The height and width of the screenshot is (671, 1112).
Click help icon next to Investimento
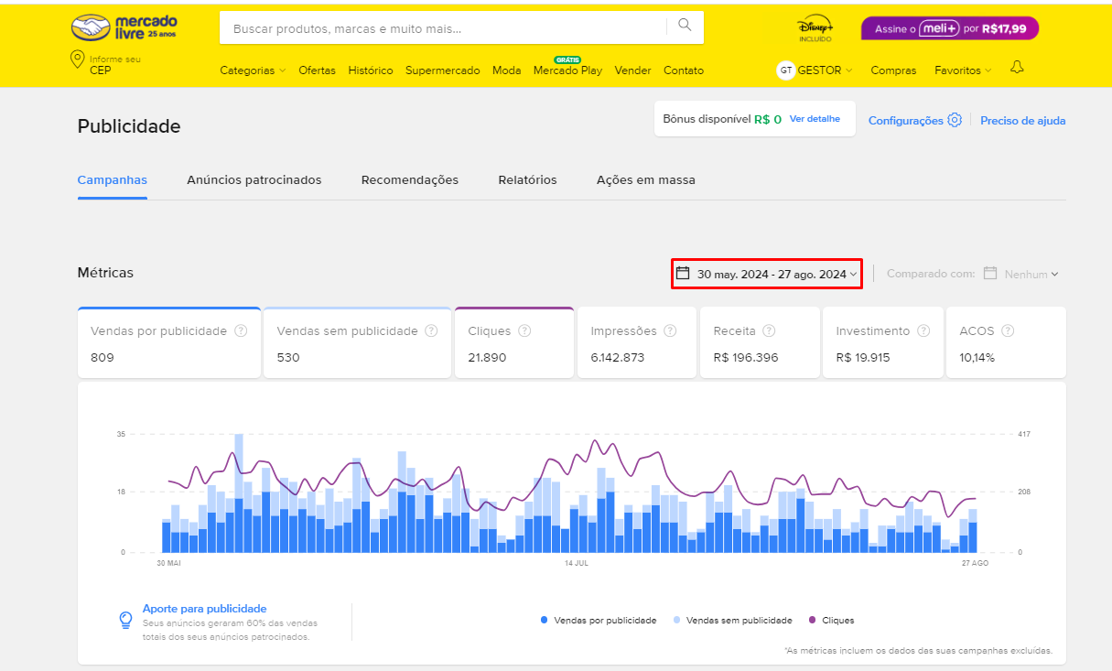924,331
